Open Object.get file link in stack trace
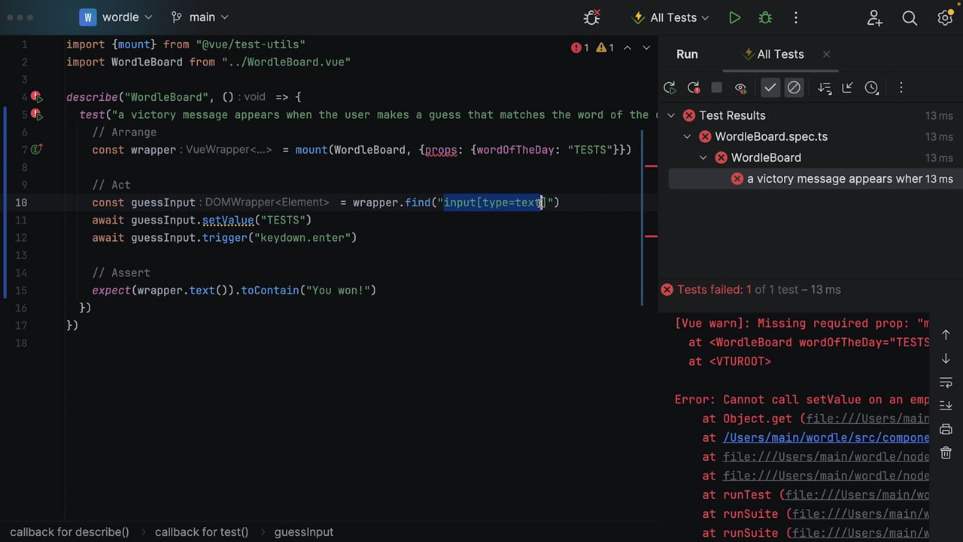The width and height of the screenshot is (963, 542). (867, 419)
